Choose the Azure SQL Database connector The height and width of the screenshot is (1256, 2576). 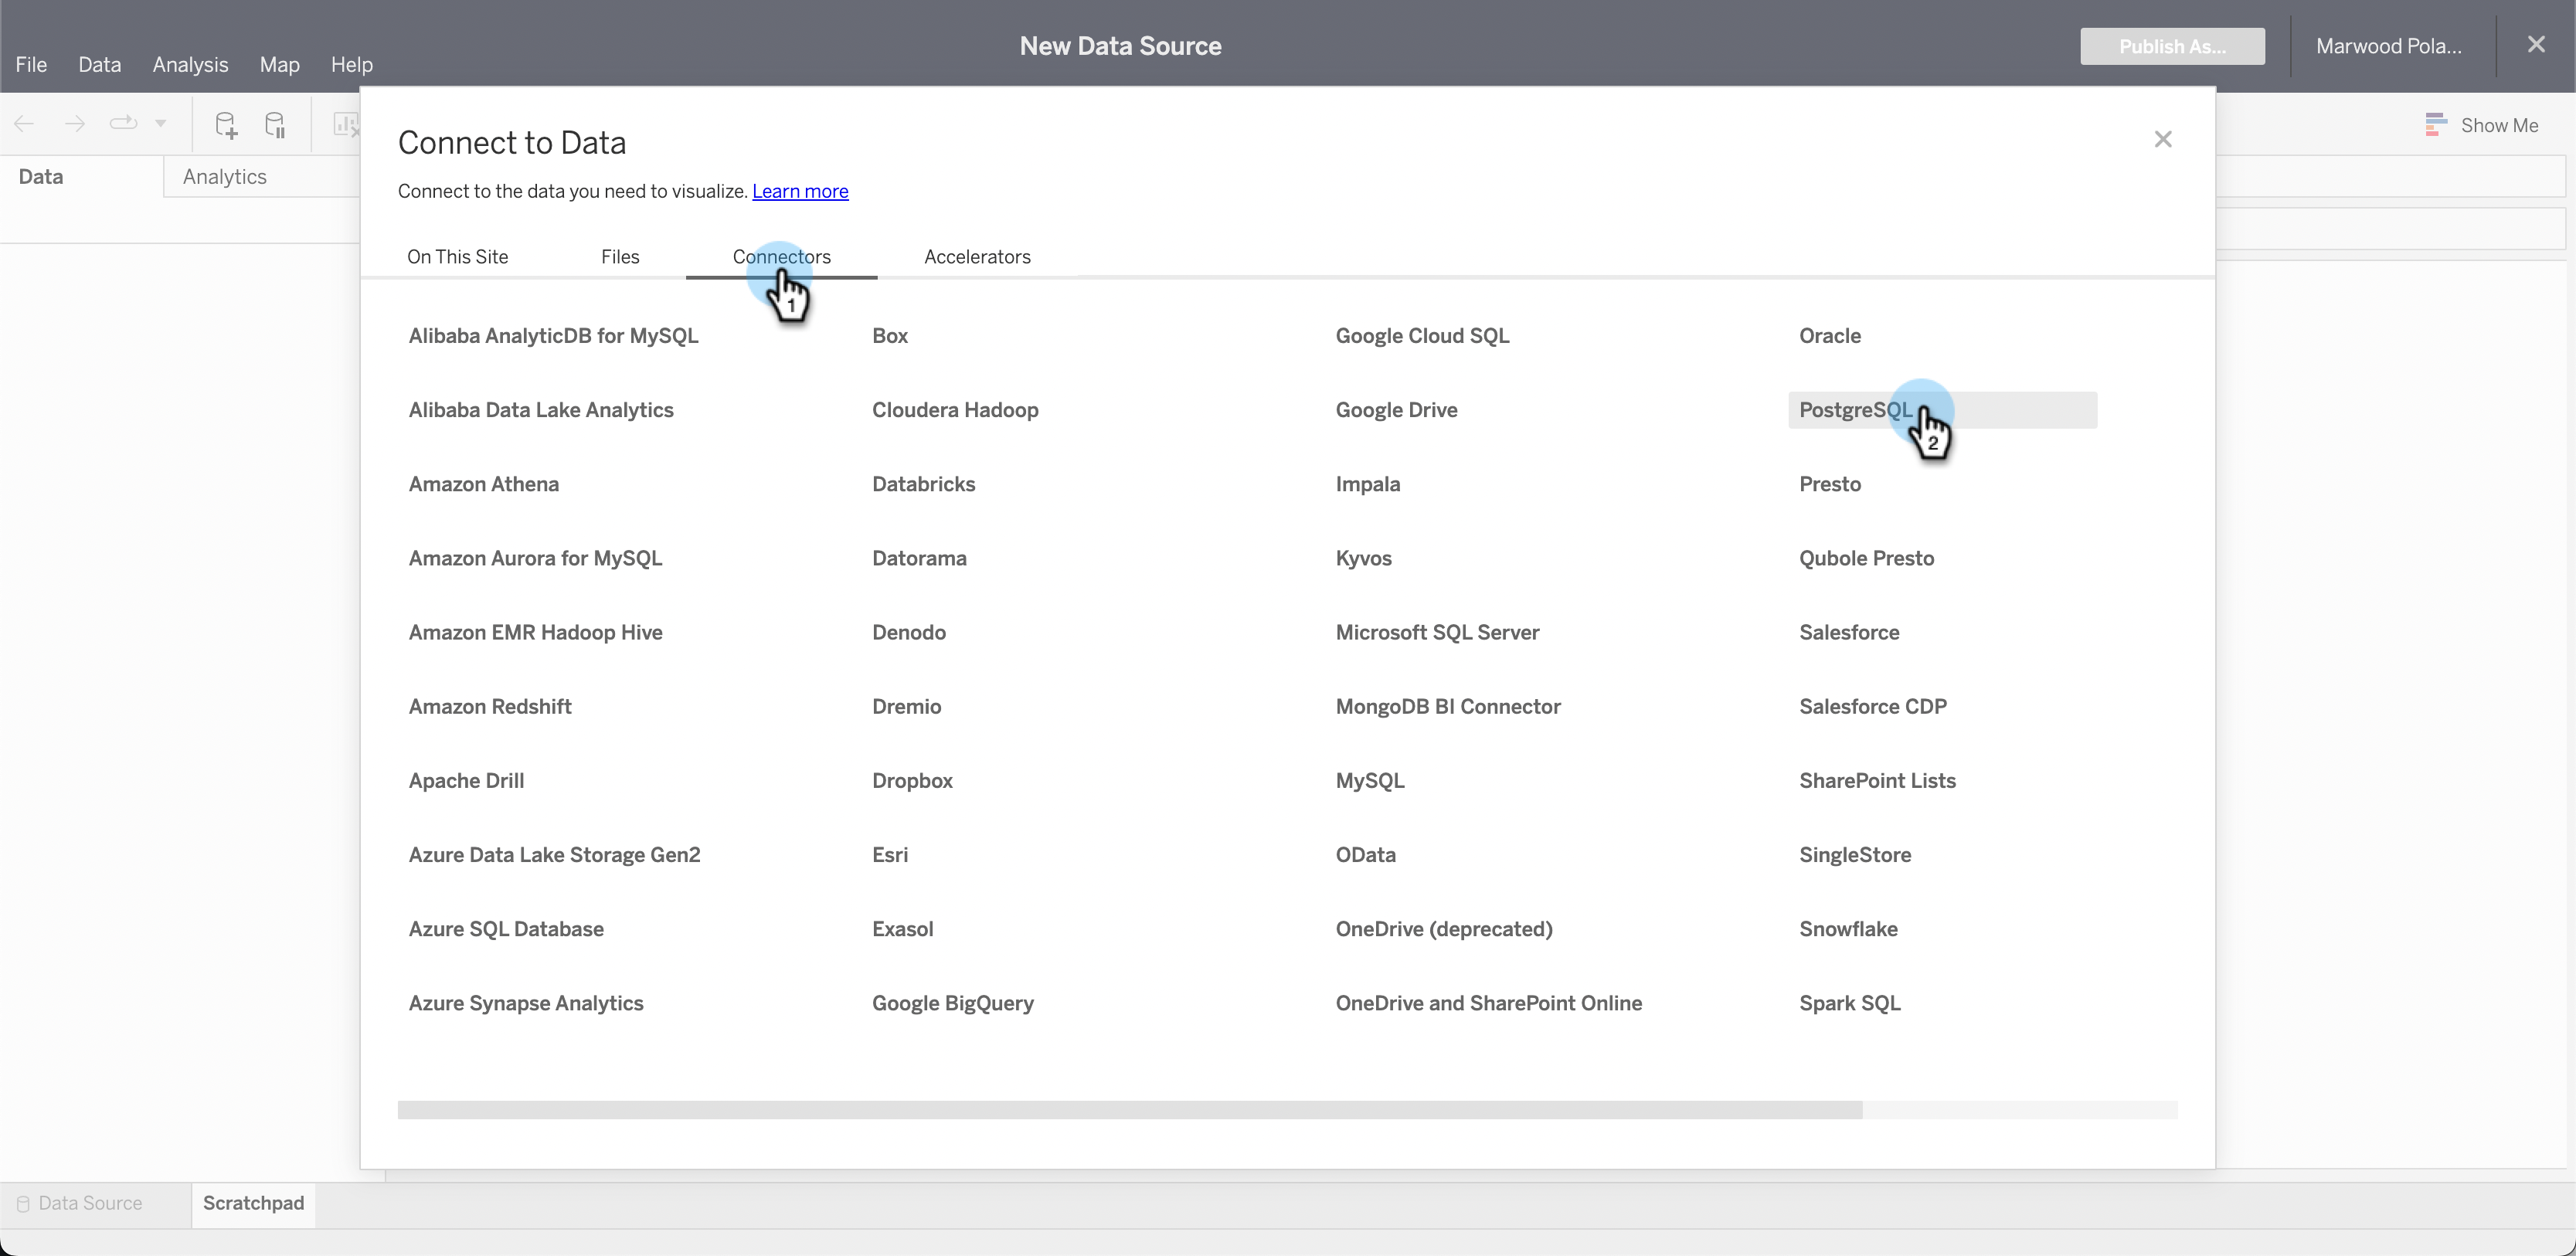tap(506, 929)
